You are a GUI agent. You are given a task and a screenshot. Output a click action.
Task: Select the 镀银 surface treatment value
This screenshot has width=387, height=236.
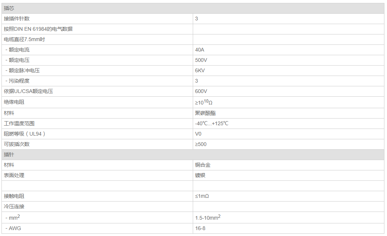click(x=200, y=175)
